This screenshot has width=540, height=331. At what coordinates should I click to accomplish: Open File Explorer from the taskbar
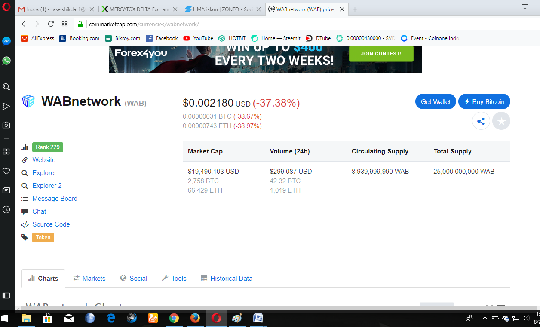point(27,319)
